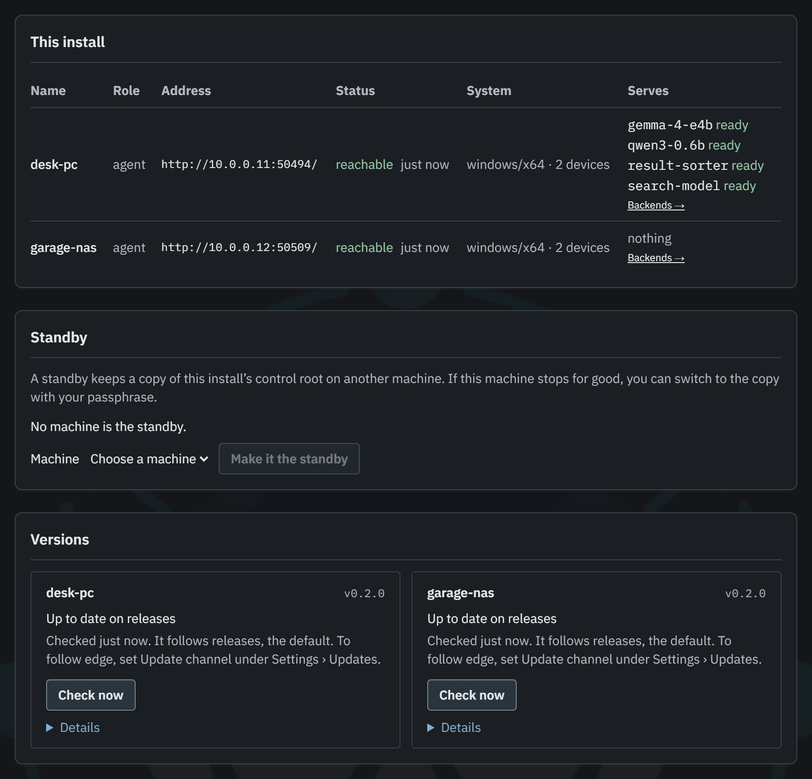Click the garage-nas title in Versions card

[461, 593]
